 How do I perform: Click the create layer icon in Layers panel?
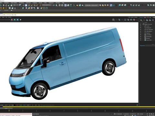[x=141, y=20]
